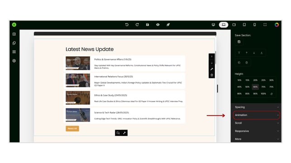Set height to 40%
The height and width of the screenshot is (163, 291).
pyautogui.click(x=239, y=87)
